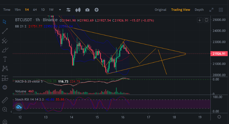Select the long position prediction tool
Screen dimensions: 229x124
[5, 78]
